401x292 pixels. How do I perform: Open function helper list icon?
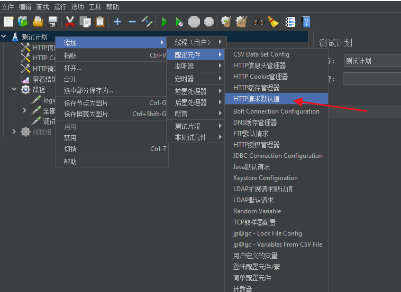point(290,22)
